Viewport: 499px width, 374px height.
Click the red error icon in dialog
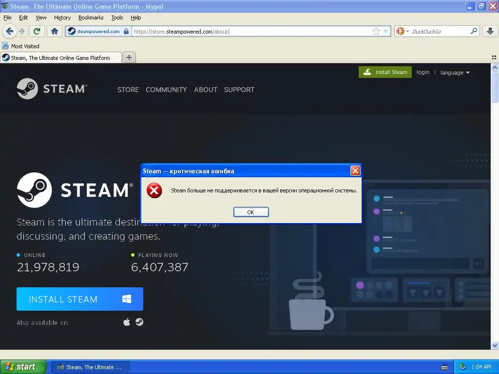[x=154, y=190]
